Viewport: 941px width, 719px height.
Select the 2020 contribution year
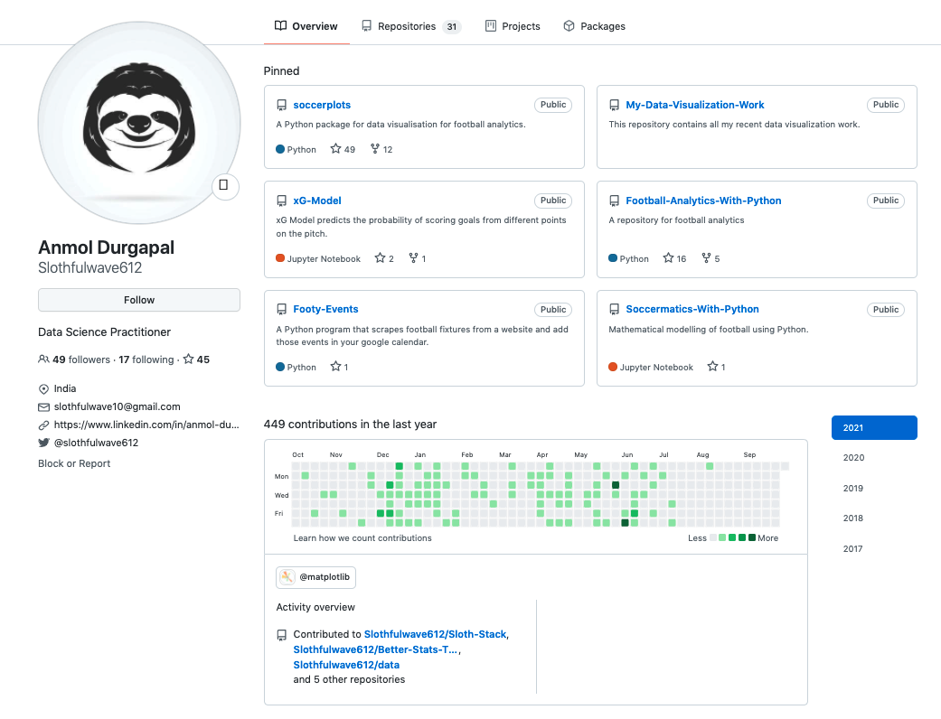pos(853,458)
